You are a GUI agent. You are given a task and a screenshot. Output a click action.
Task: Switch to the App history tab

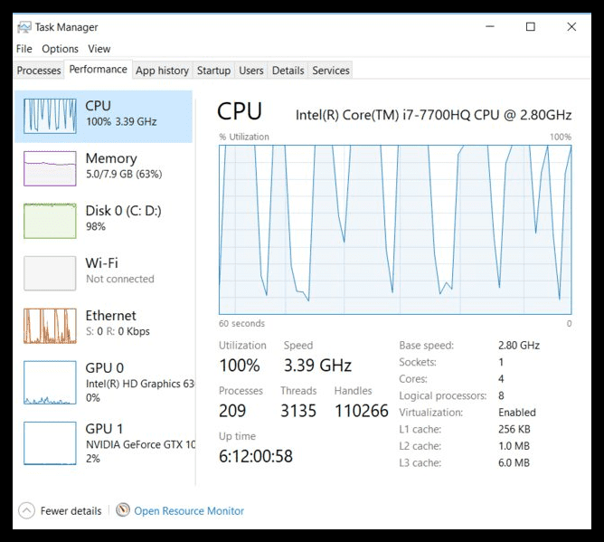pyautogui.click(x=162, y=71)
